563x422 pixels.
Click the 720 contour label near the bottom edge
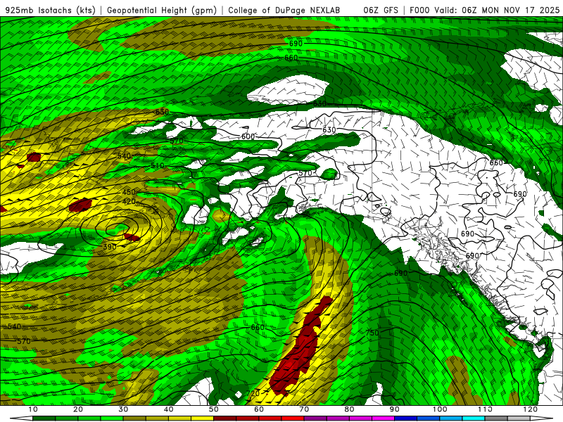(253, 394)
